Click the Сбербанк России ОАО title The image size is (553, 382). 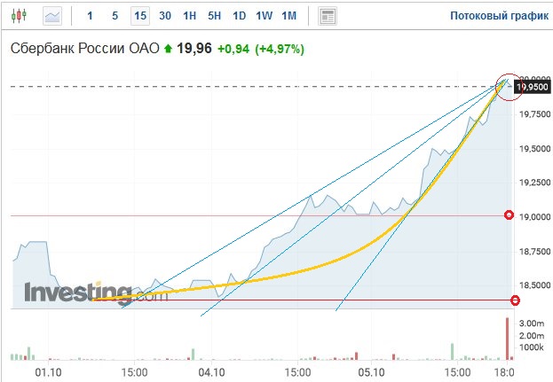[x=85, y=48]
